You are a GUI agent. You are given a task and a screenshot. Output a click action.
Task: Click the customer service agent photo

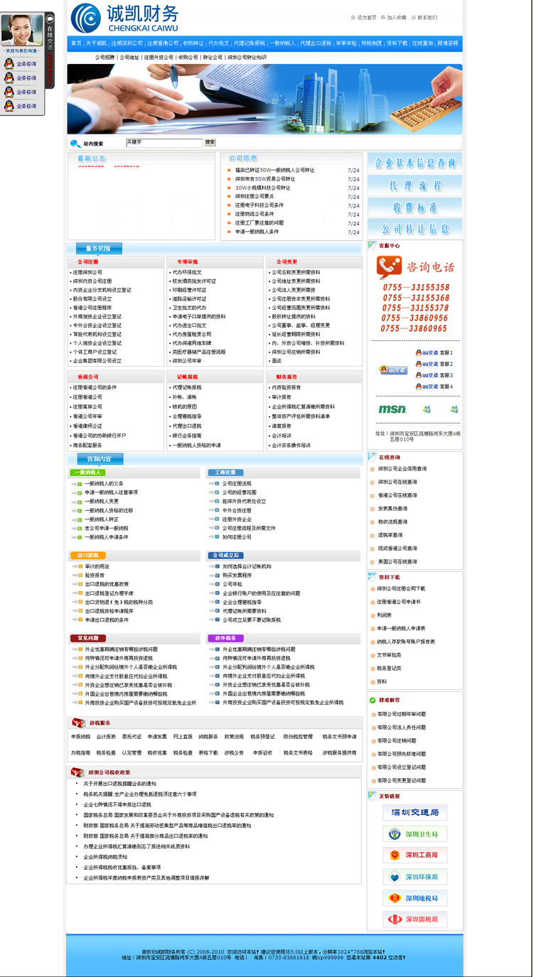click(22, 30)
